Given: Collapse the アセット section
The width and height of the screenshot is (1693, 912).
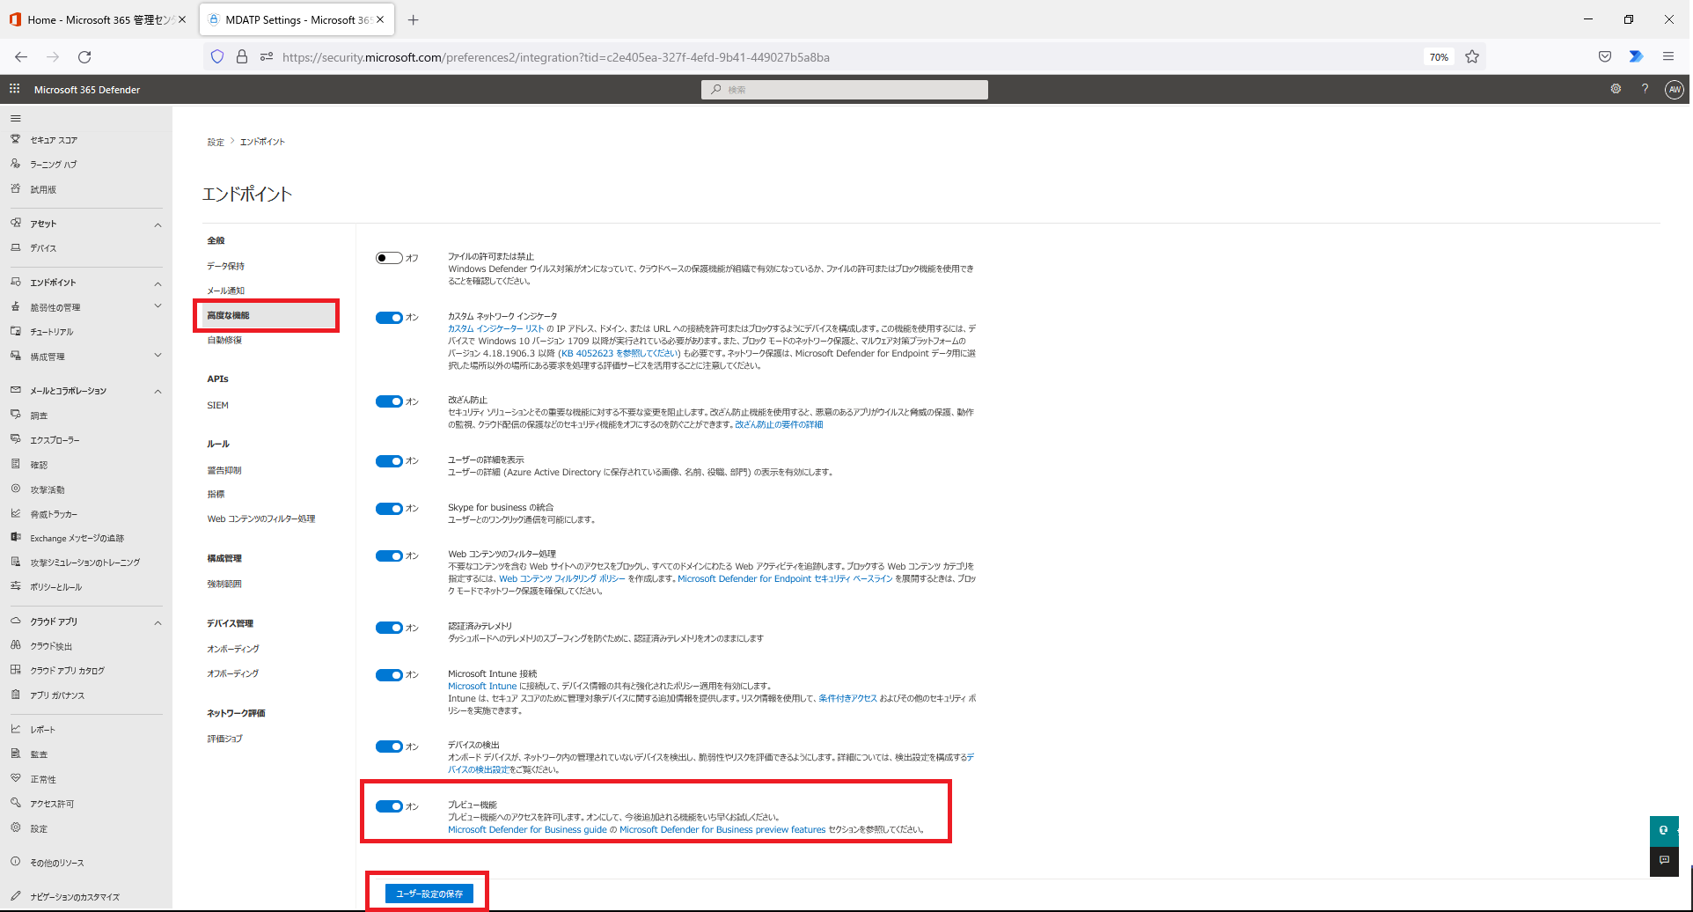Looking at the screenshot, I should [x=158, y=224].
